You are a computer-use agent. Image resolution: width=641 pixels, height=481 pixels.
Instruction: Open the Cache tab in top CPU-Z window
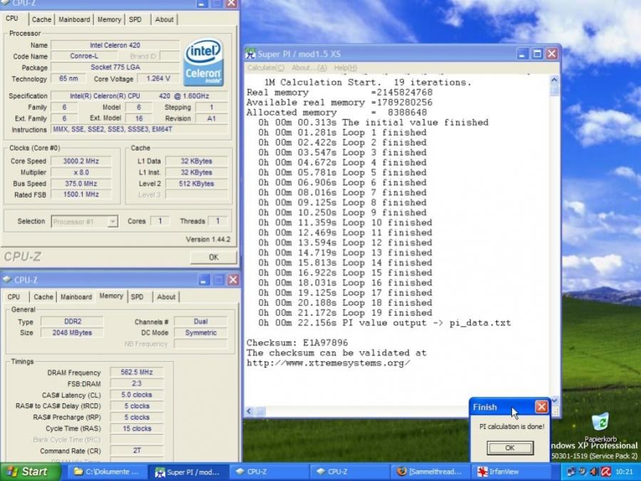click(41, 20)
